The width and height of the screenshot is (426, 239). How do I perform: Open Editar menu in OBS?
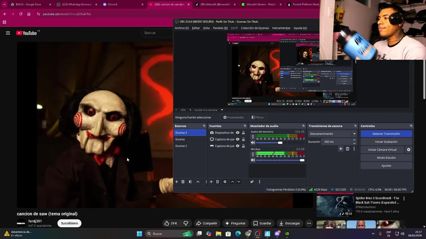(x=196, y=28)
